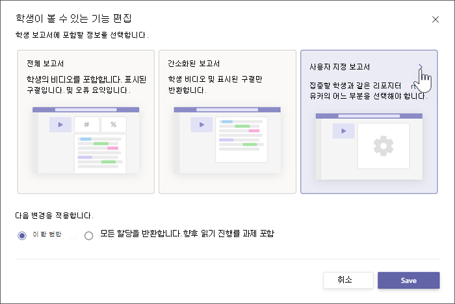Choose the 이 한 번만 radio button
This screenshot has height=304, width=455.
click(22, 235)
